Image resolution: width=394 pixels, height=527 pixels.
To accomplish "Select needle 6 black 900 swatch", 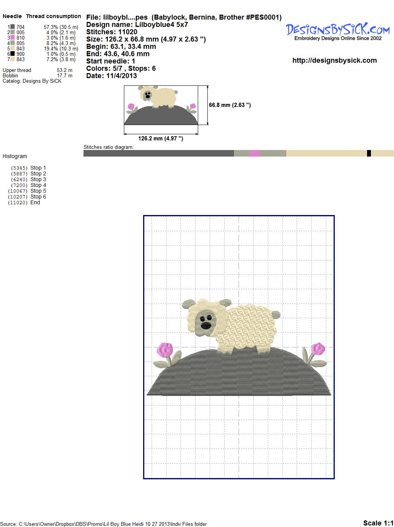I will tap(13, 54).
